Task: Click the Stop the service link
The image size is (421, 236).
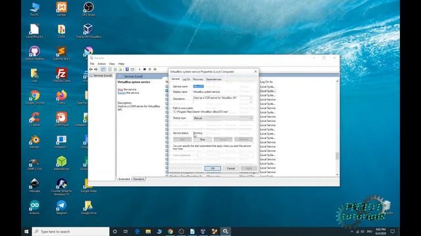Action: [120, 89]
